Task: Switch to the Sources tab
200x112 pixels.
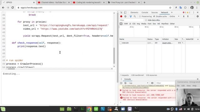Action: click(154, 12)
